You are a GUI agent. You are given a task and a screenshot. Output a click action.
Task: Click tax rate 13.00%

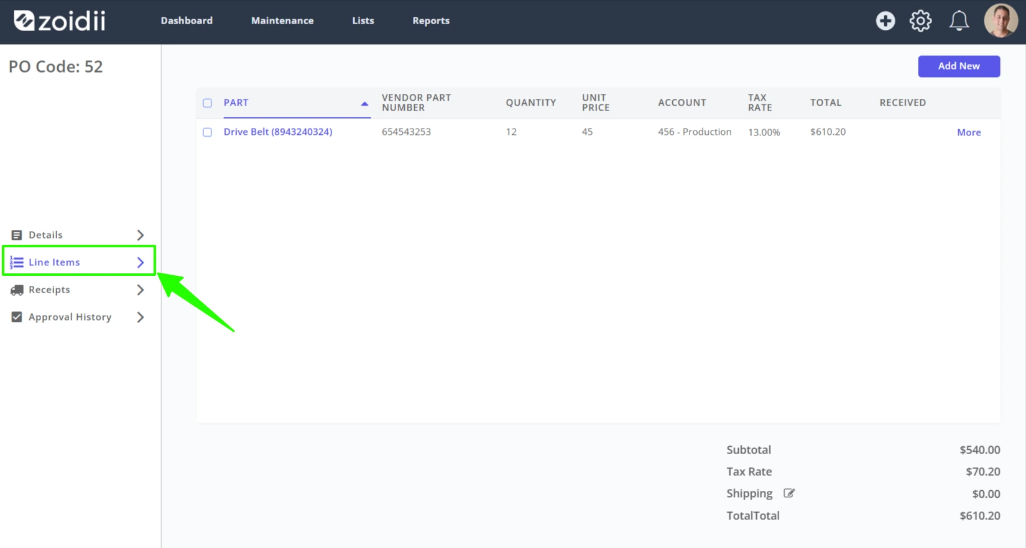[764, 132]
